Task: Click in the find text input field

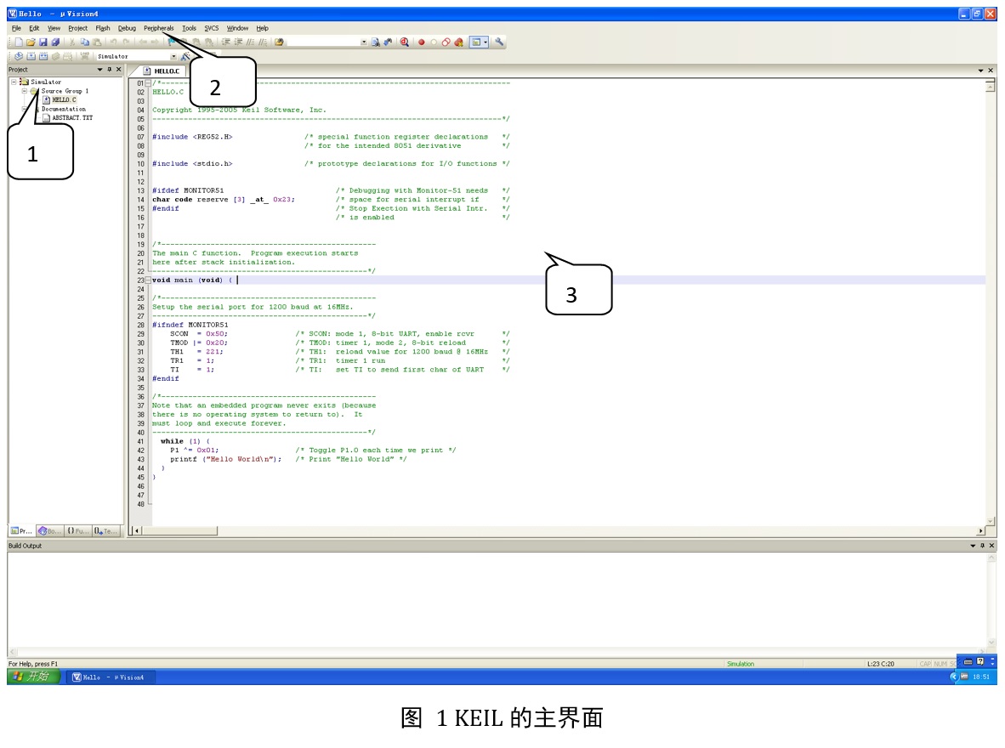Action: point(324,42)
